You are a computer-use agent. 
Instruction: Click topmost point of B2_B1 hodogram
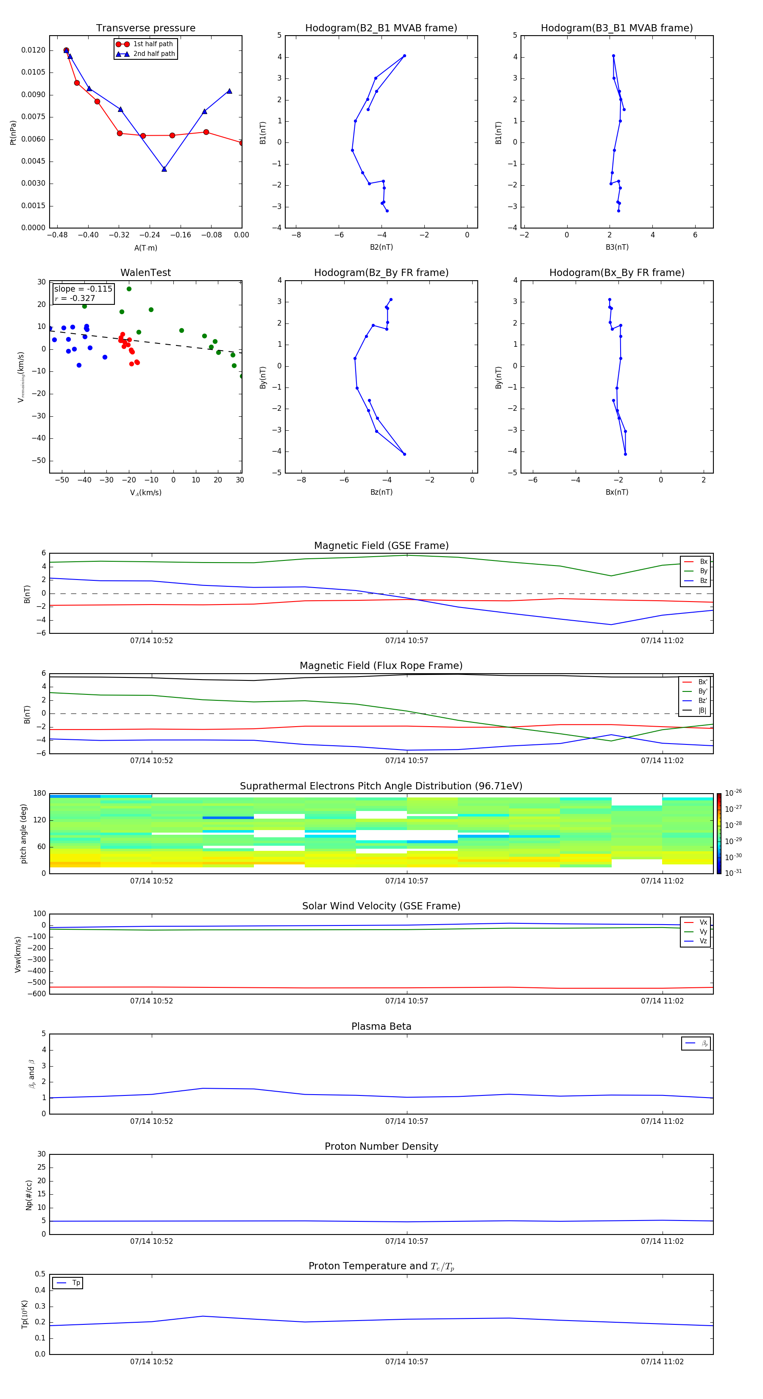coord(404,56)
